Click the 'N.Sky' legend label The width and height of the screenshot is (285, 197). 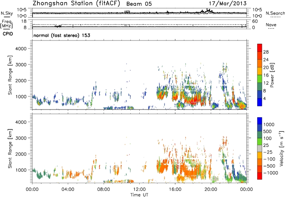[7, 13]
